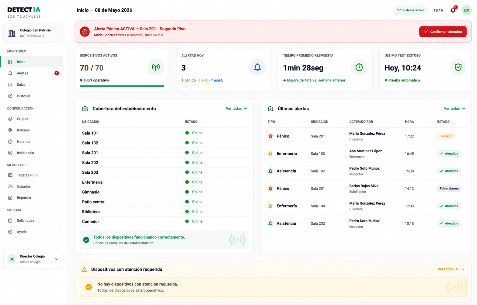Viewport: 477px width, 305px height.
Task: Click the bell icon in Alertas Hoy card
Action: click(x=257, y=67)
